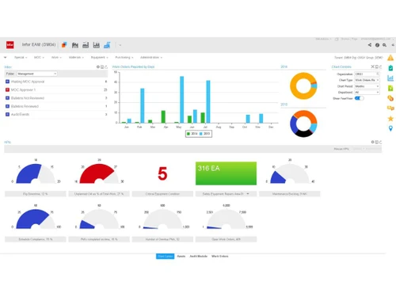Collapse the side panel with double chevron
The width and height of the screenshot is (396, 297).
tap(393, 45)
